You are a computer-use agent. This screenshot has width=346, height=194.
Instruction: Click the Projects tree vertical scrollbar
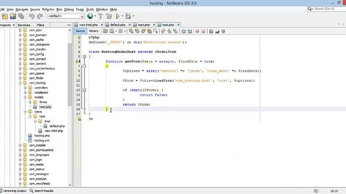[70, 75]
